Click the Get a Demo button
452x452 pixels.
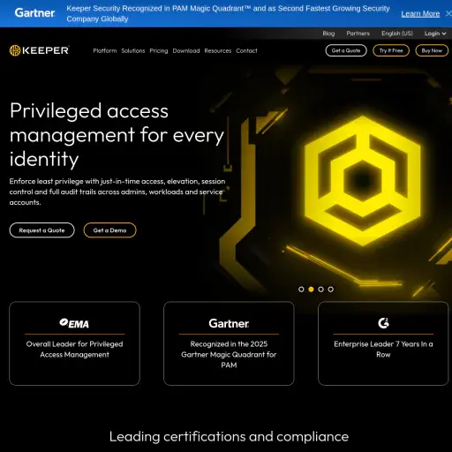tap(109, 230)
